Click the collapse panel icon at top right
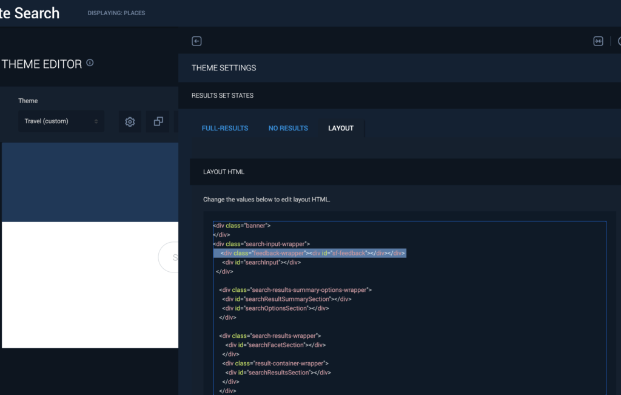Screen dimensions: 621x395 (x=598, y=41)
